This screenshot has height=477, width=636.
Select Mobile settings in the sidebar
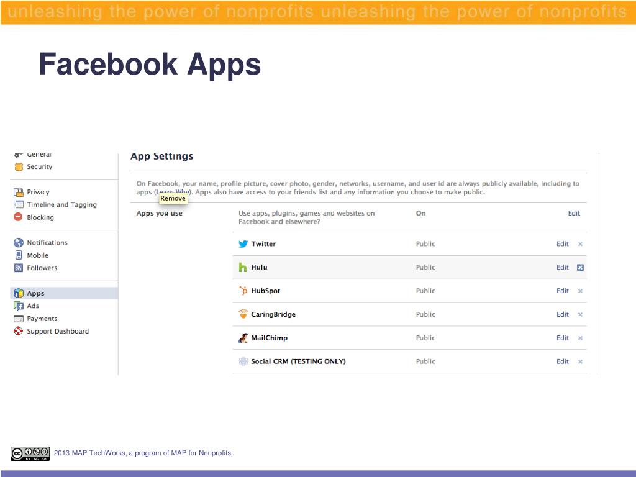(x=38, y=255)
